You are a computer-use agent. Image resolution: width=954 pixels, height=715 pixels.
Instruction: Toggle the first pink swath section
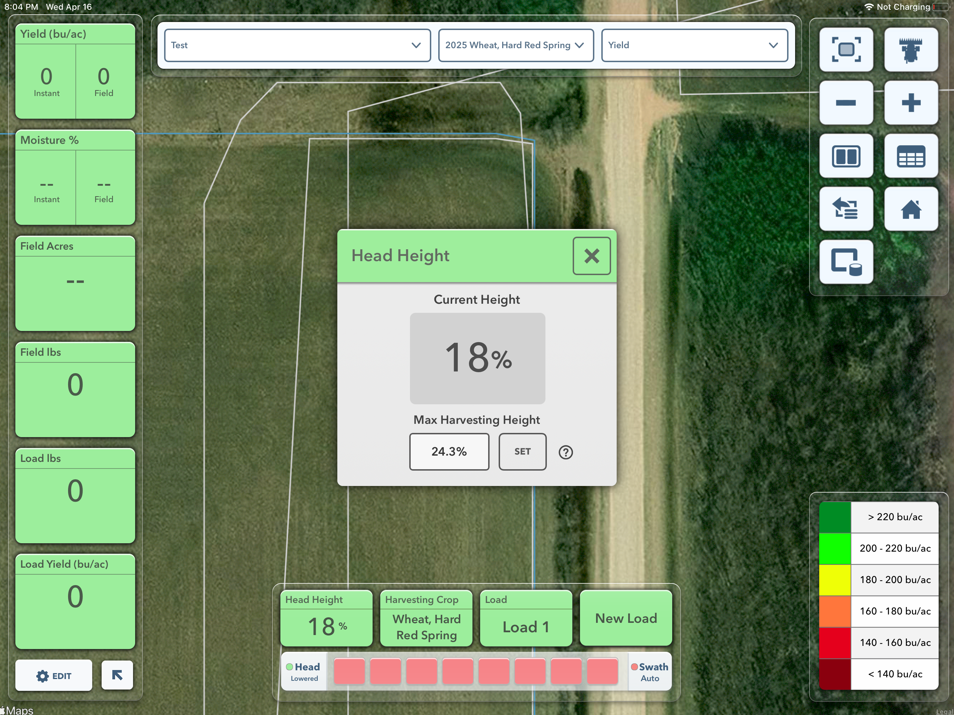349,671
